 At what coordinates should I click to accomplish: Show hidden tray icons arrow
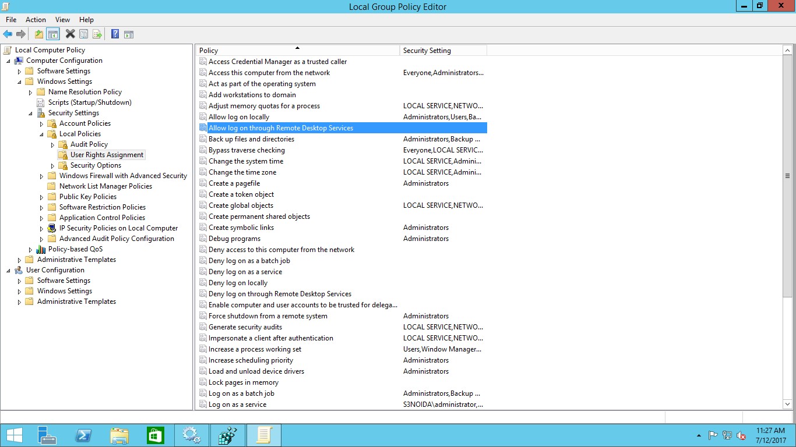[699, 435]
